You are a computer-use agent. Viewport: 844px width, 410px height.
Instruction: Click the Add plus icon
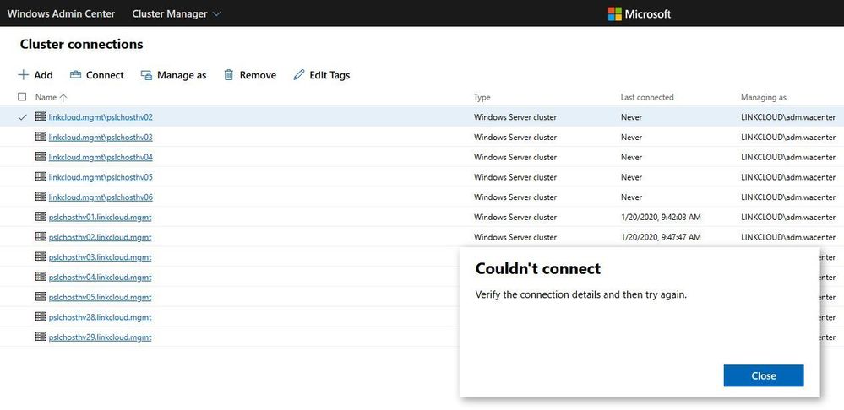(x=24, y=75)
